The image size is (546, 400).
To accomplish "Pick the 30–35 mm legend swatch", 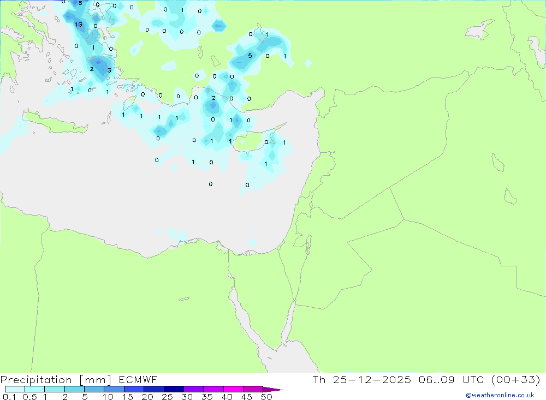I will (194, 389).
